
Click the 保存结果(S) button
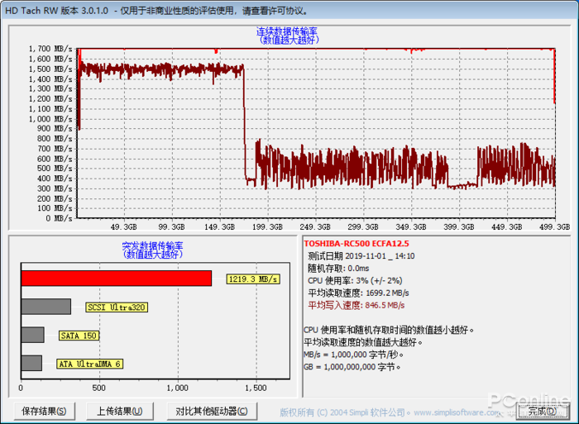click(44, 411)
